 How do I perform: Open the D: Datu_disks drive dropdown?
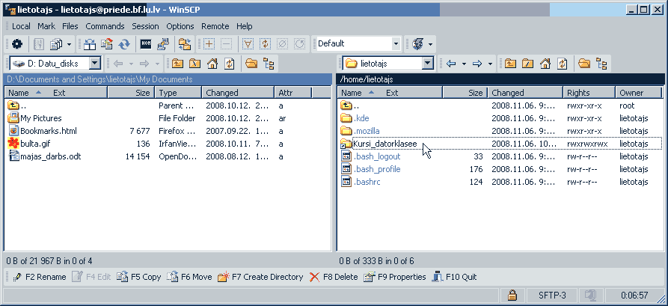[x=95, y=64]
